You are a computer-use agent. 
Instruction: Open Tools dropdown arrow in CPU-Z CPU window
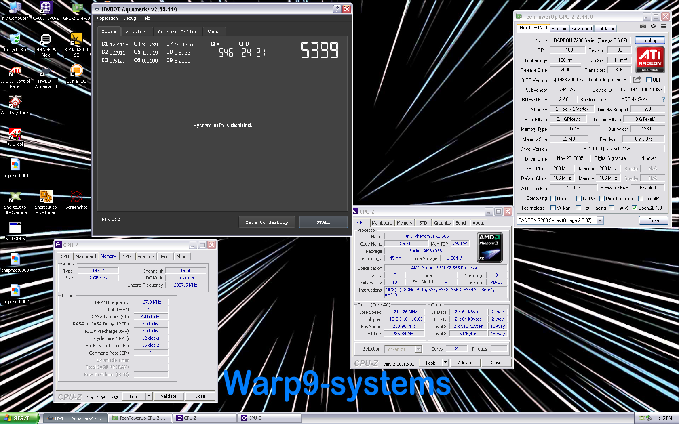point(445,363)
